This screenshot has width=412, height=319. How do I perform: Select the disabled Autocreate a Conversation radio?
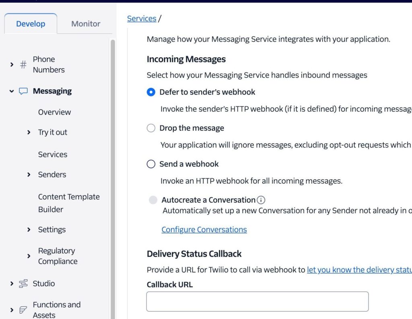153,200
